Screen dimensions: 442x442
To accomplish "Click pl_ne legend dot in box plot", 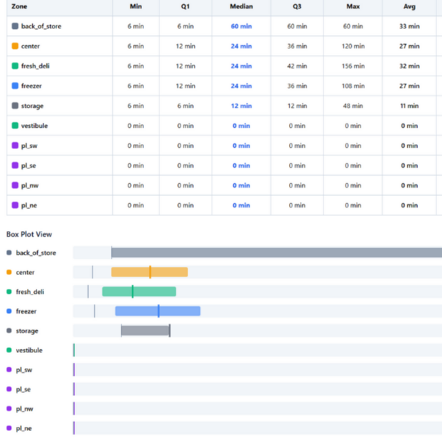I will tap(9, 428).
